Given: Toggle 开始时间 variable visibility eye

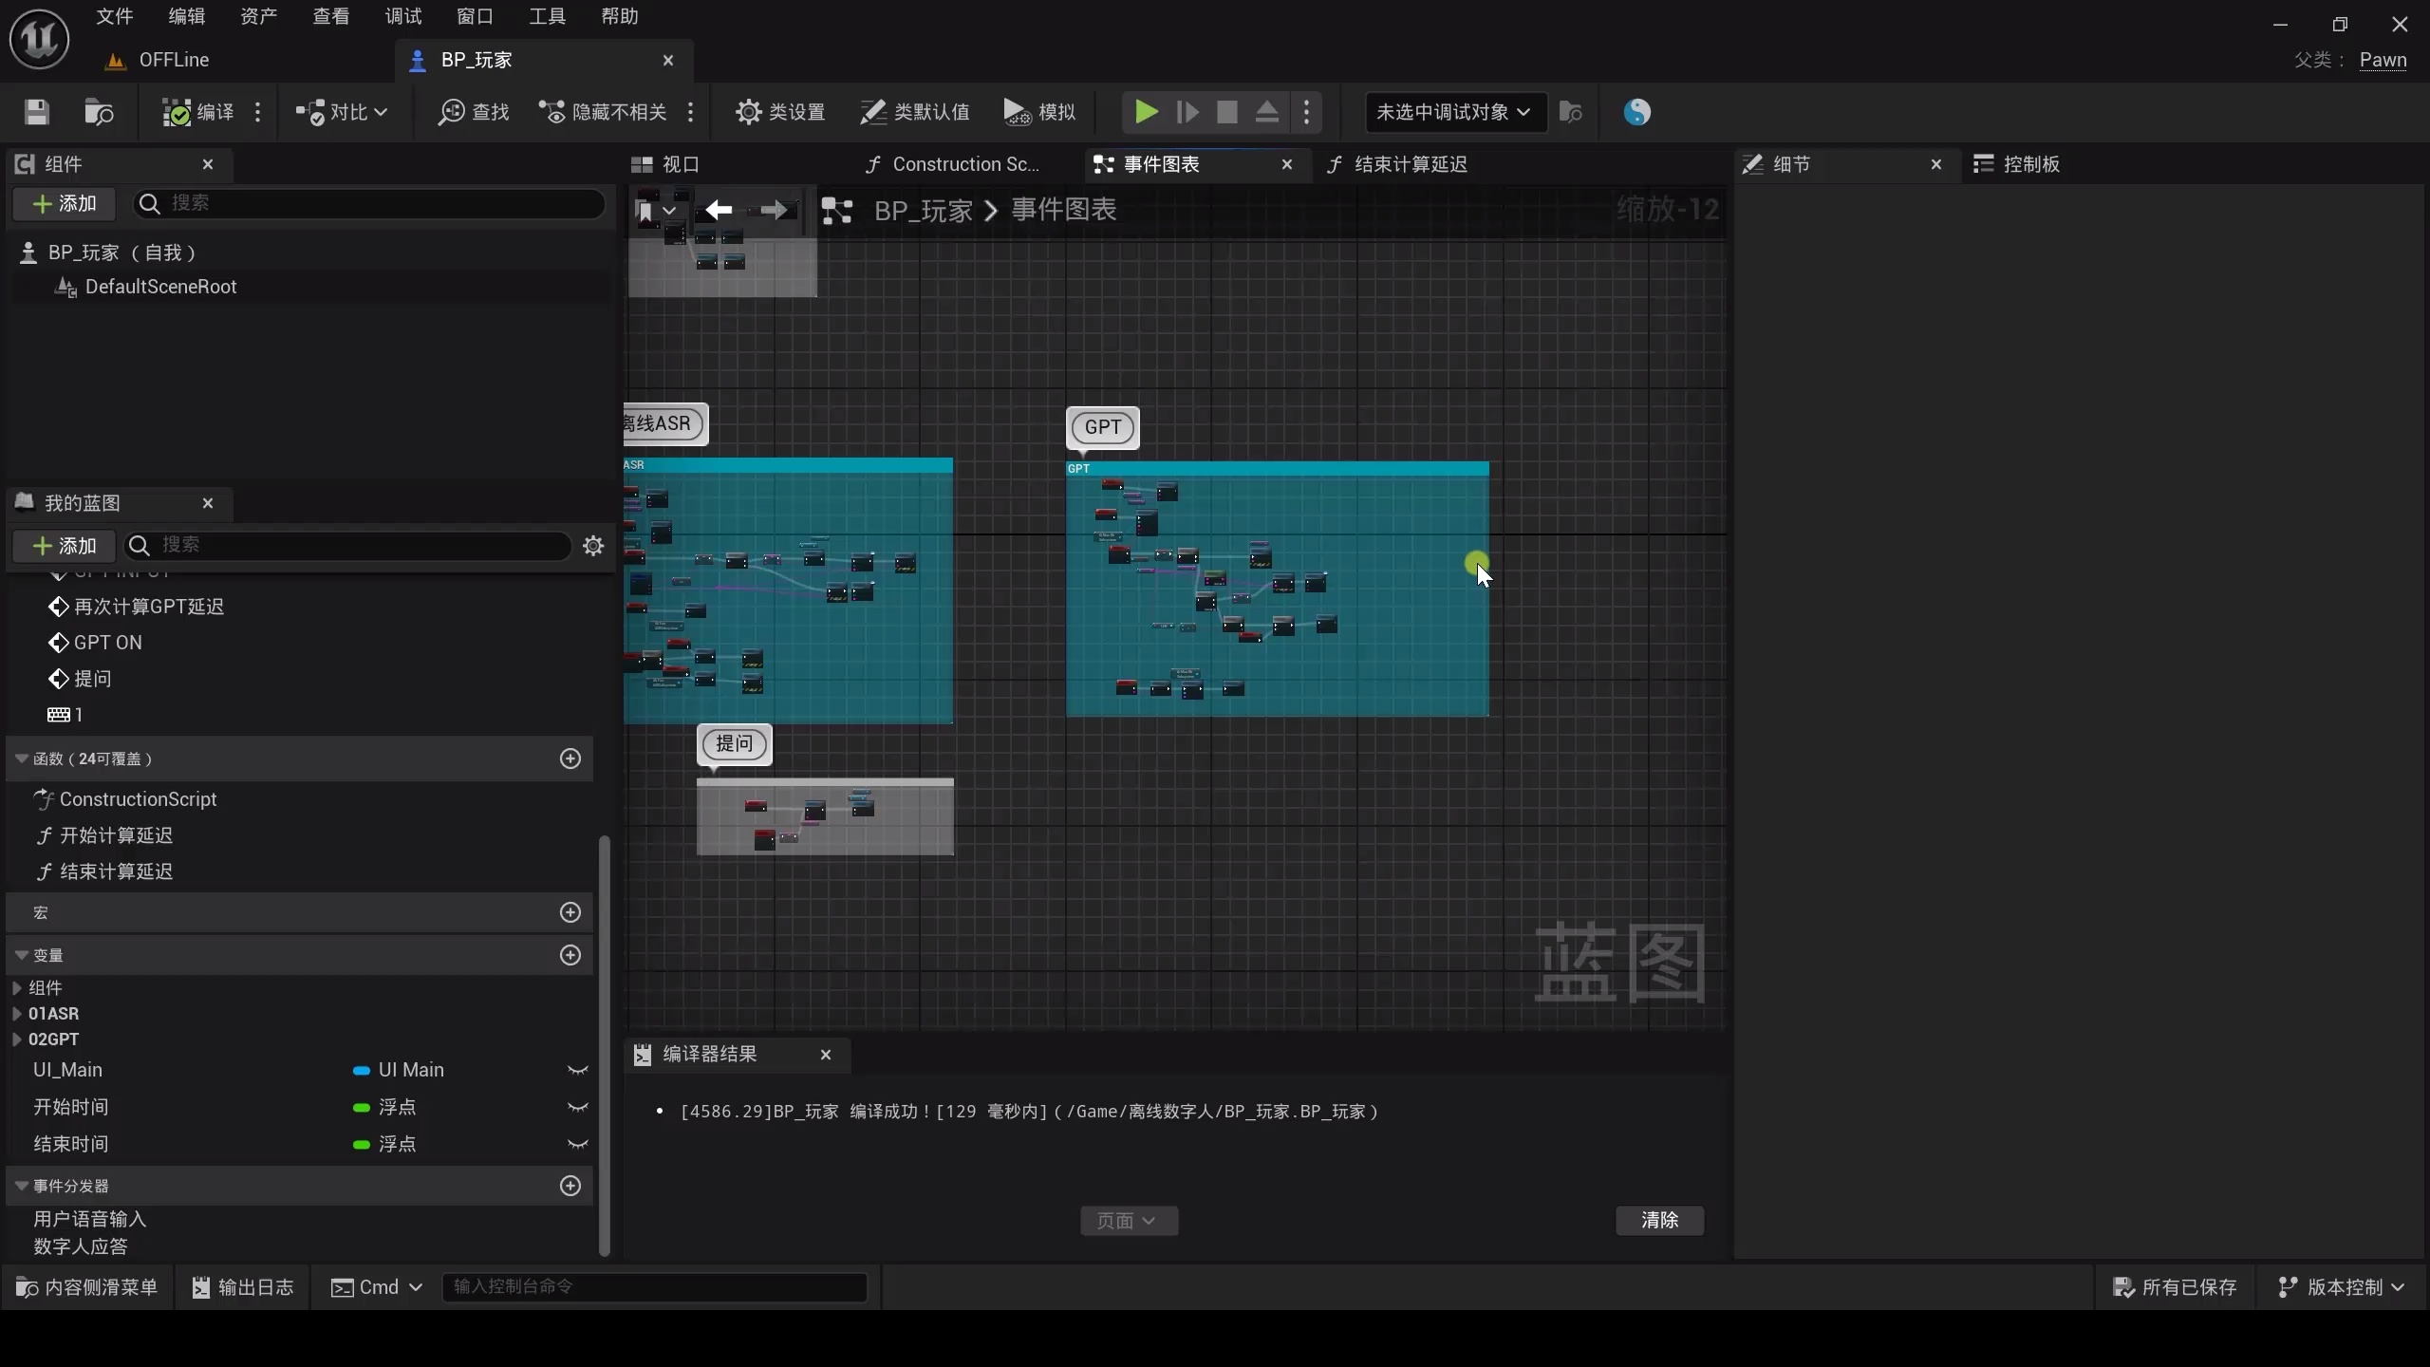Looking at the screenshot, I should 577,1107.
